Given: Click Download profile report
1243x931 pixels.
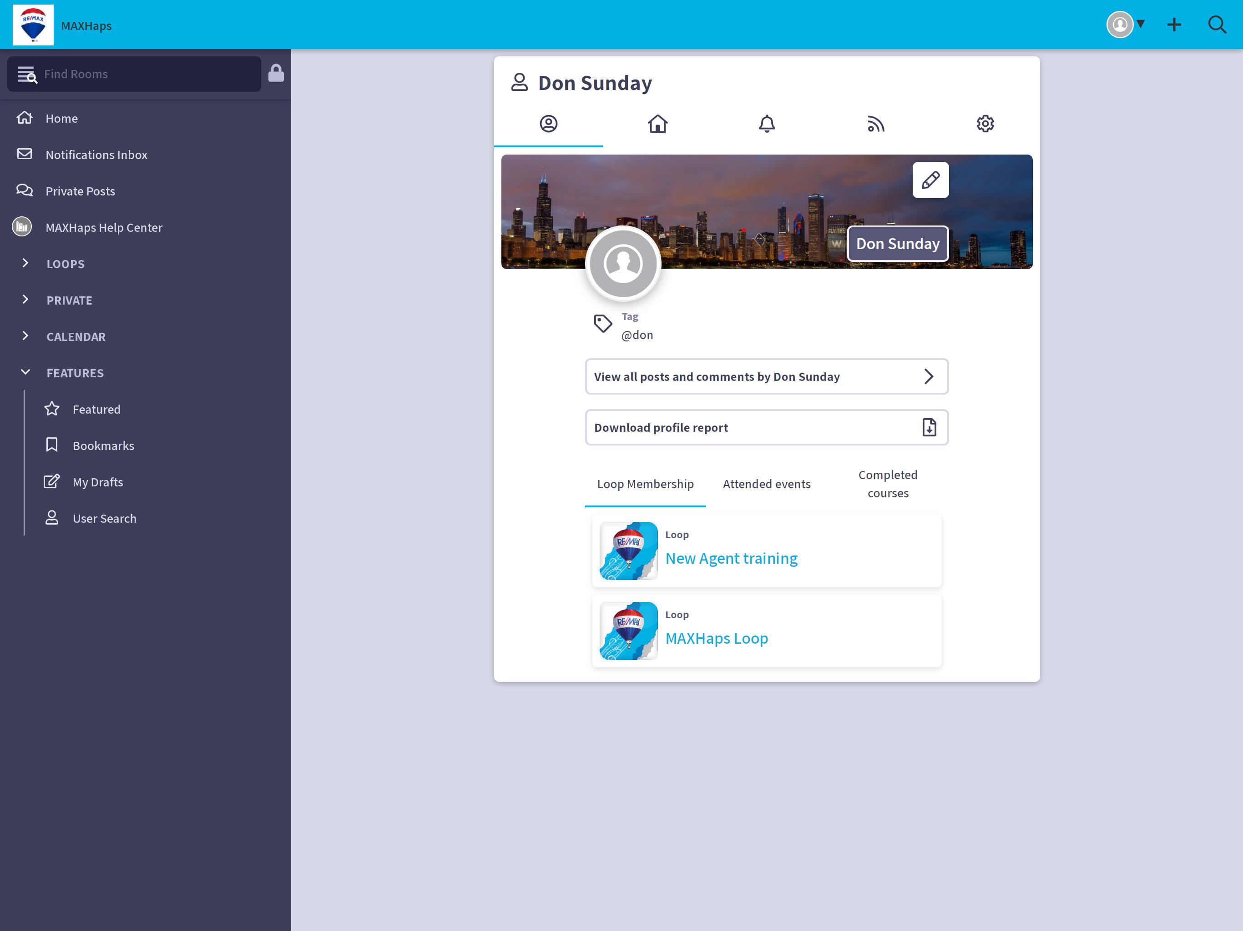Looking at the screenshot, I should pos(767,428).
